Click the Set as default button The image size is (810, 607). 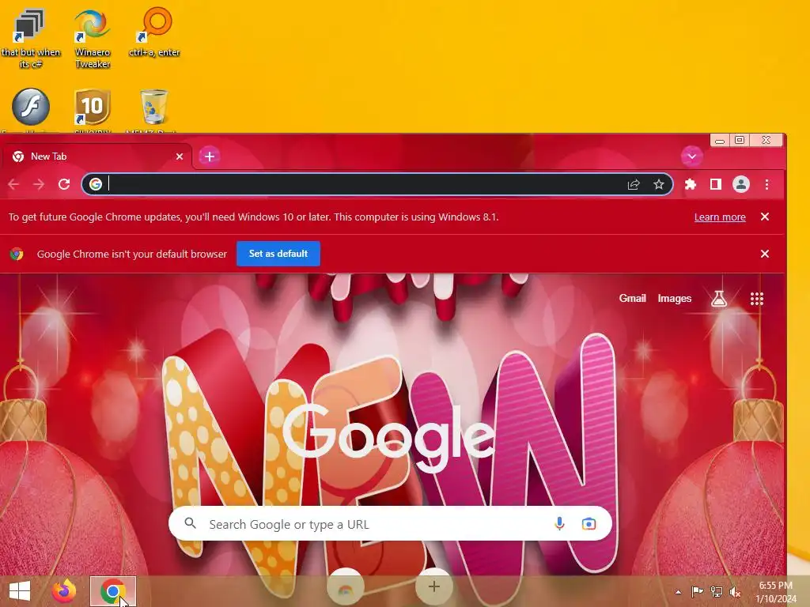click(278, 254)
